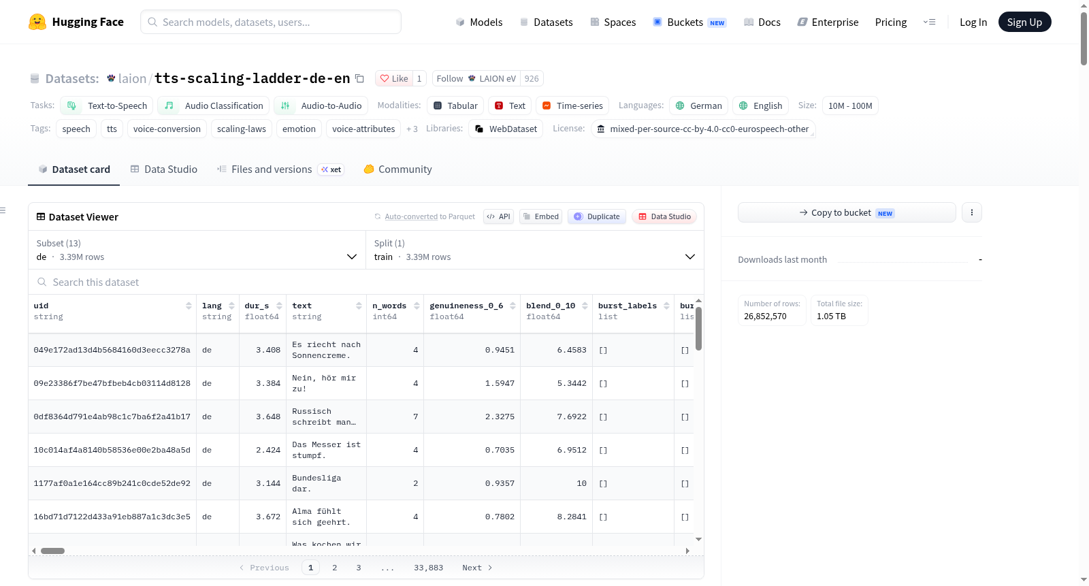1089x586 pixels.
Task: Open Buckets in the top navigation
Action: point(689,22)
